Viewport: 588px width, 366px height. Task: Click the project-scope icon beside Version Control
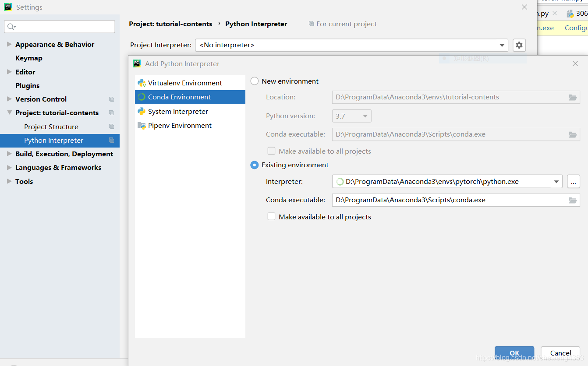click(111, 99)
